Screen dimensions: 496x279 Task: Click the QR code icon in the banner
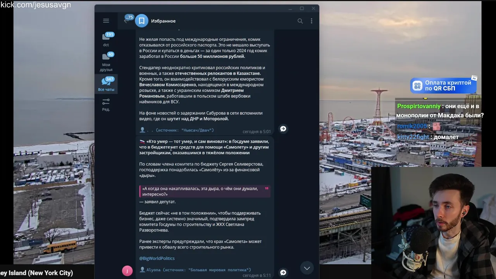417,86
